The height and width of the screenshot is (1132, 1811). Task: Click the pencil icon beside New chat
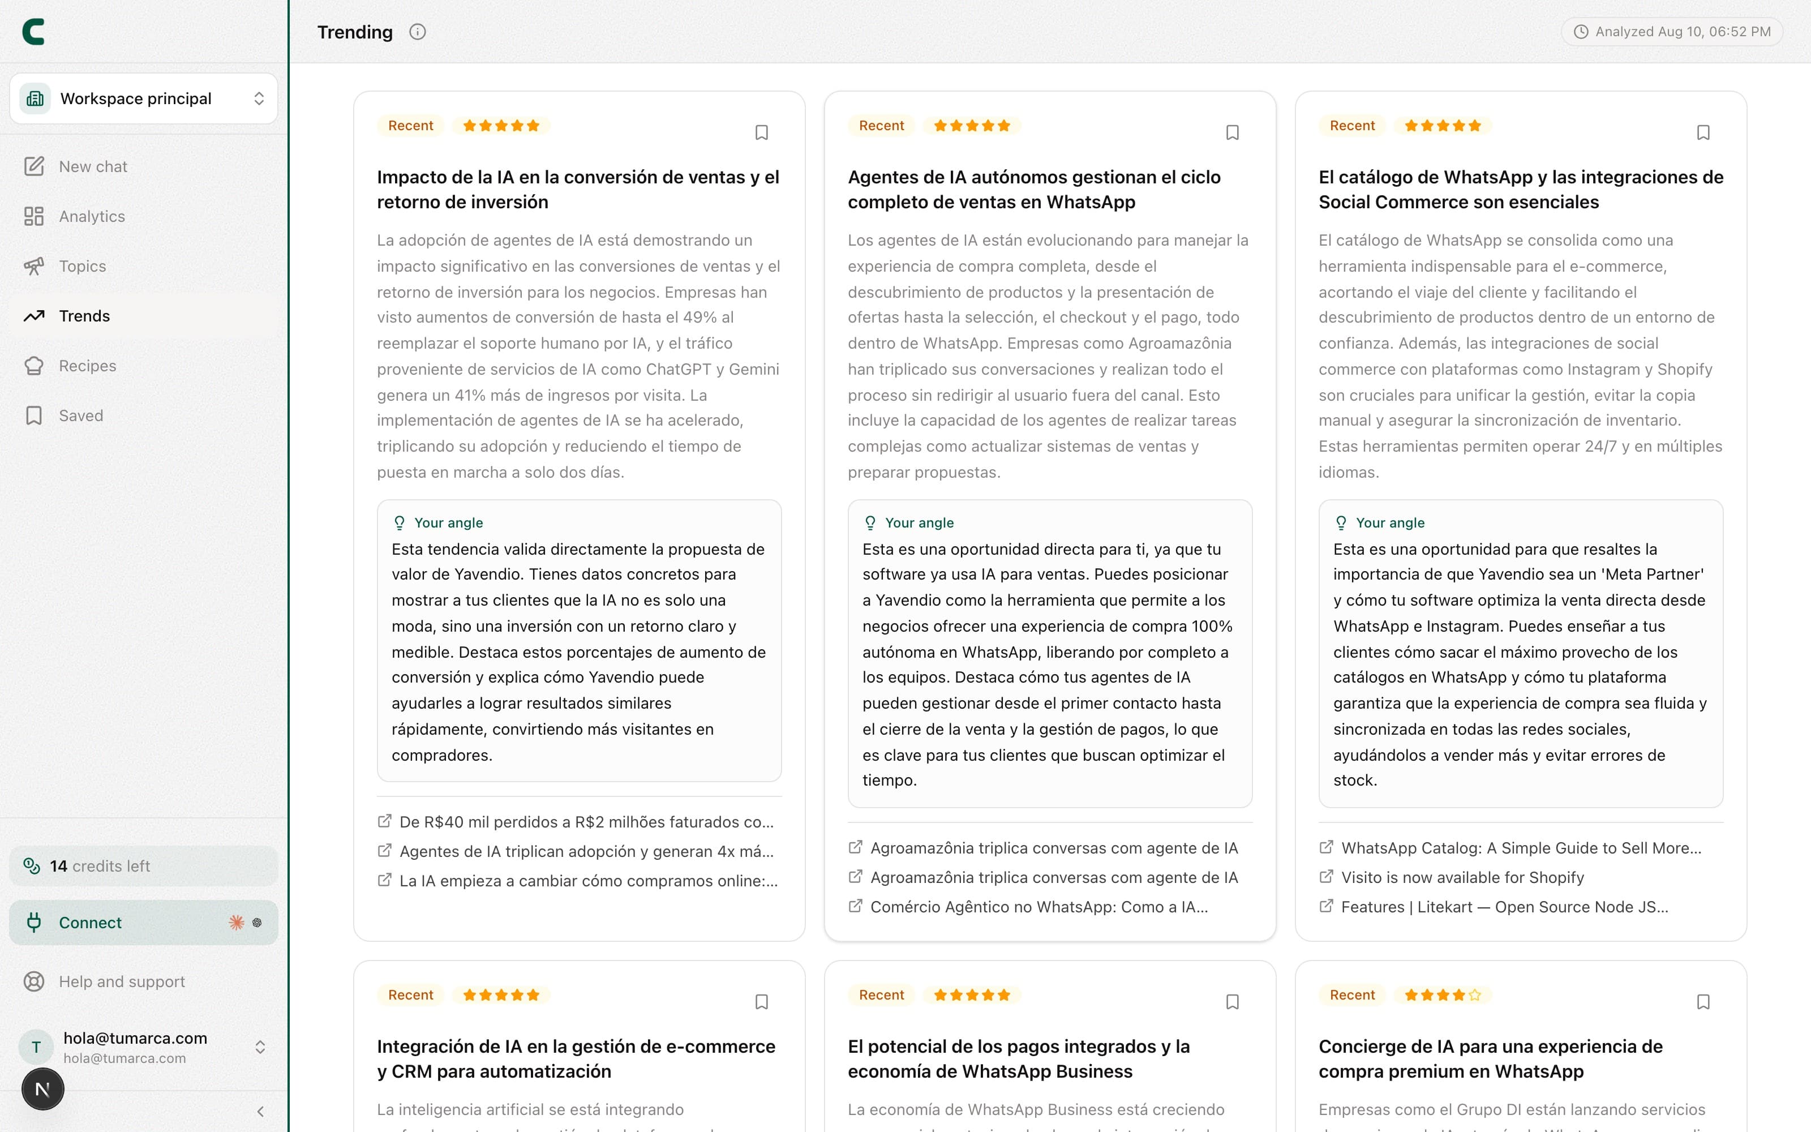point(34,166)
